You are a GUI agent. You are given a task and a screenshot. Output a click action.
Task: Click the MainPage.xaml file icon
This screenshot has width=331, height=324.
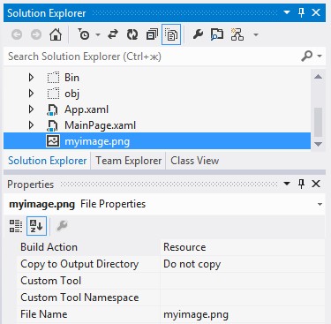(x=52, y=125)
